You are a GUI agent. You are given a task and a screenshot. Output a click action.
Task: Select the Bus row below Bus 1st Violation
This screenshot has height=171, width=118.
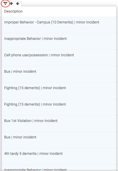[59, 140]
